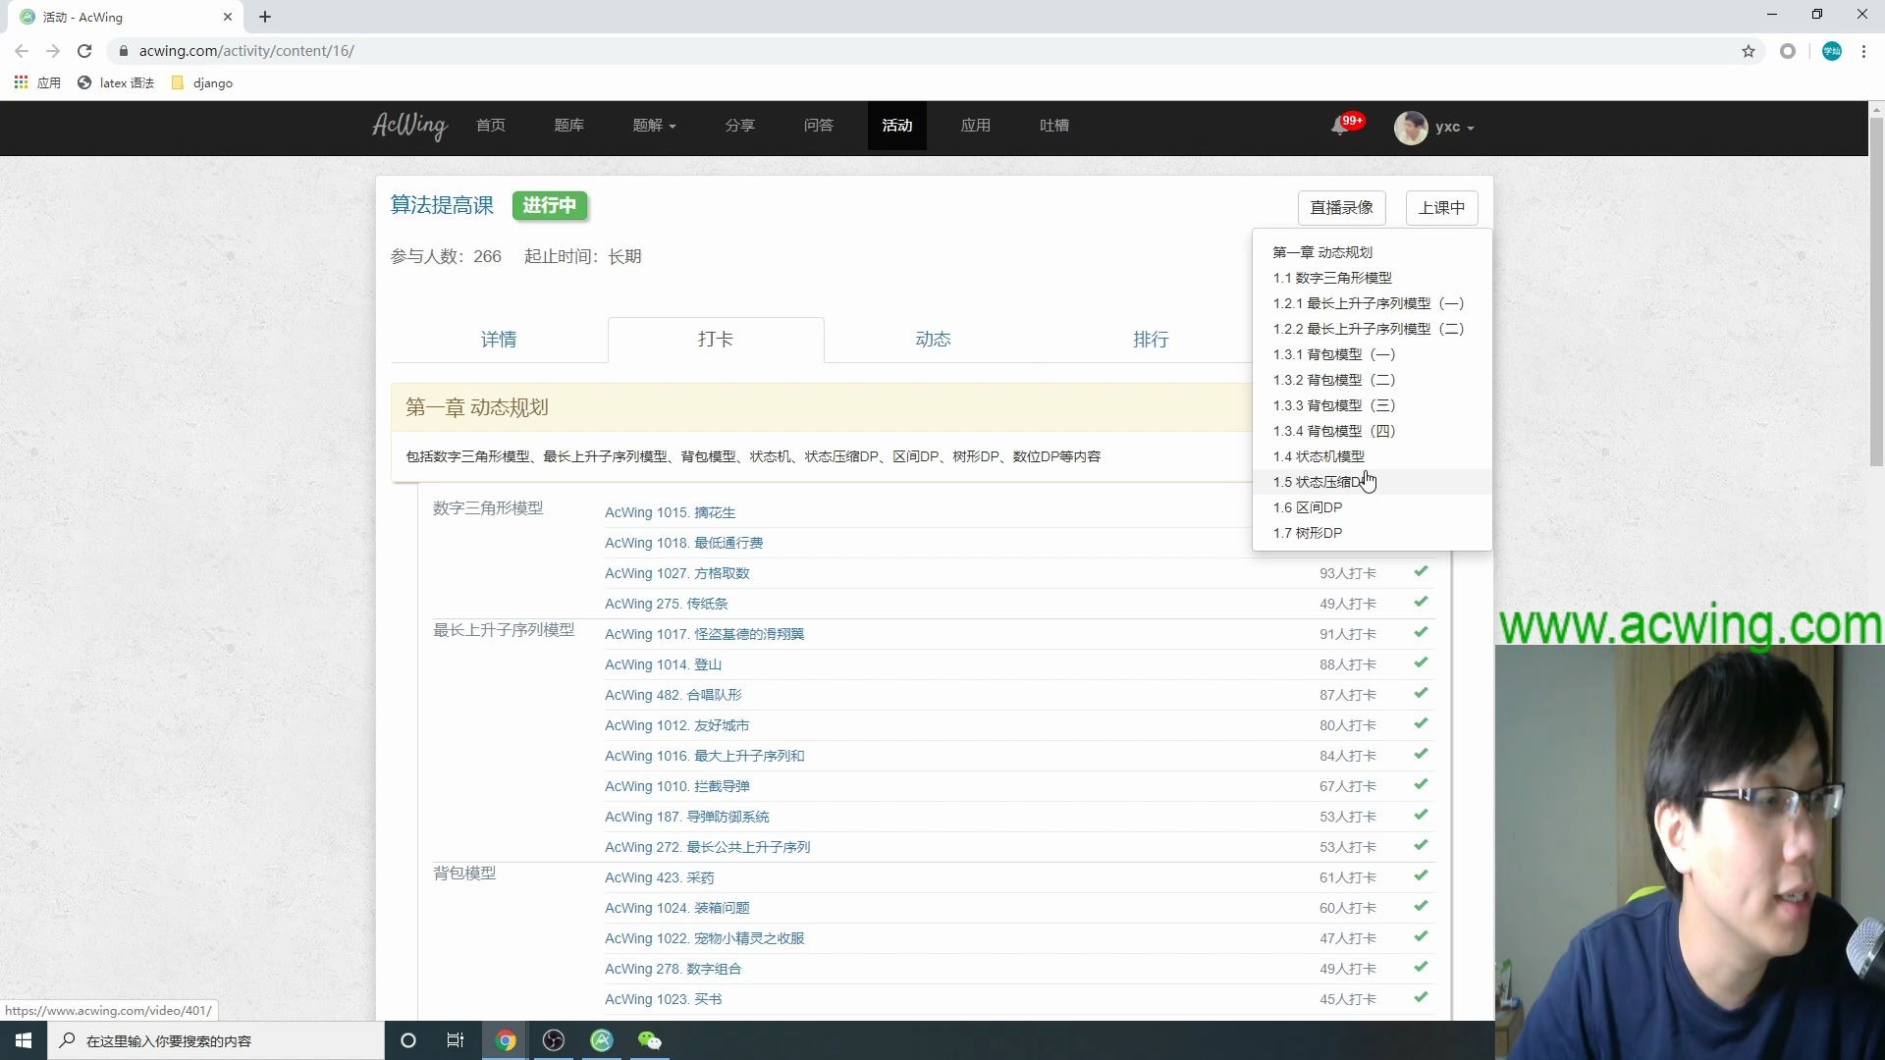Viewport: 1885px width, 1060px height.
Task: Open the latex 语法 bookmark
Action: click(x=115, y=83)
